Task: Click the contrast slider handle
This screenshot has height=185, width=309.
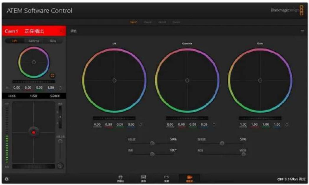Action: [x=152, y=143]
